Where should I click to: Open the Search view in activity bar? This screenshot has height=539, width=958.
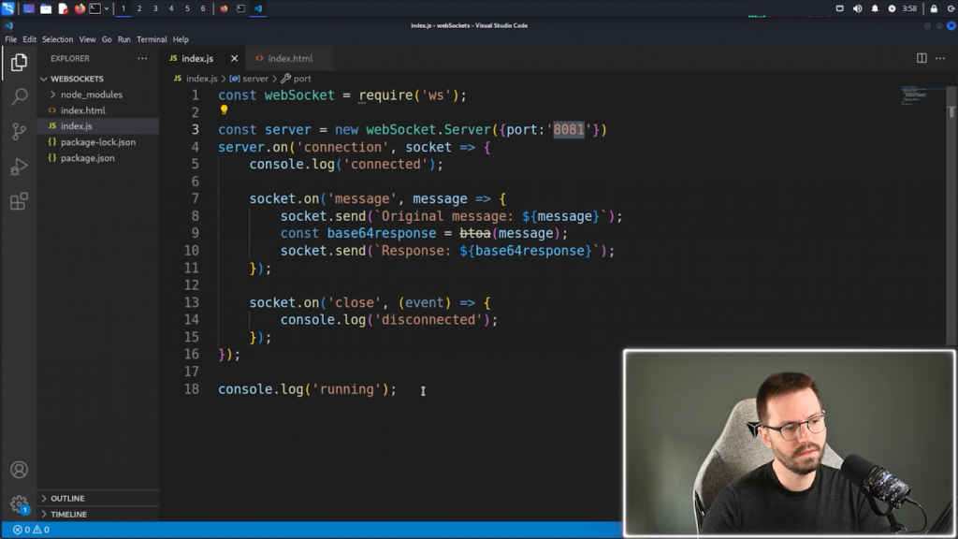click(19, 96)
